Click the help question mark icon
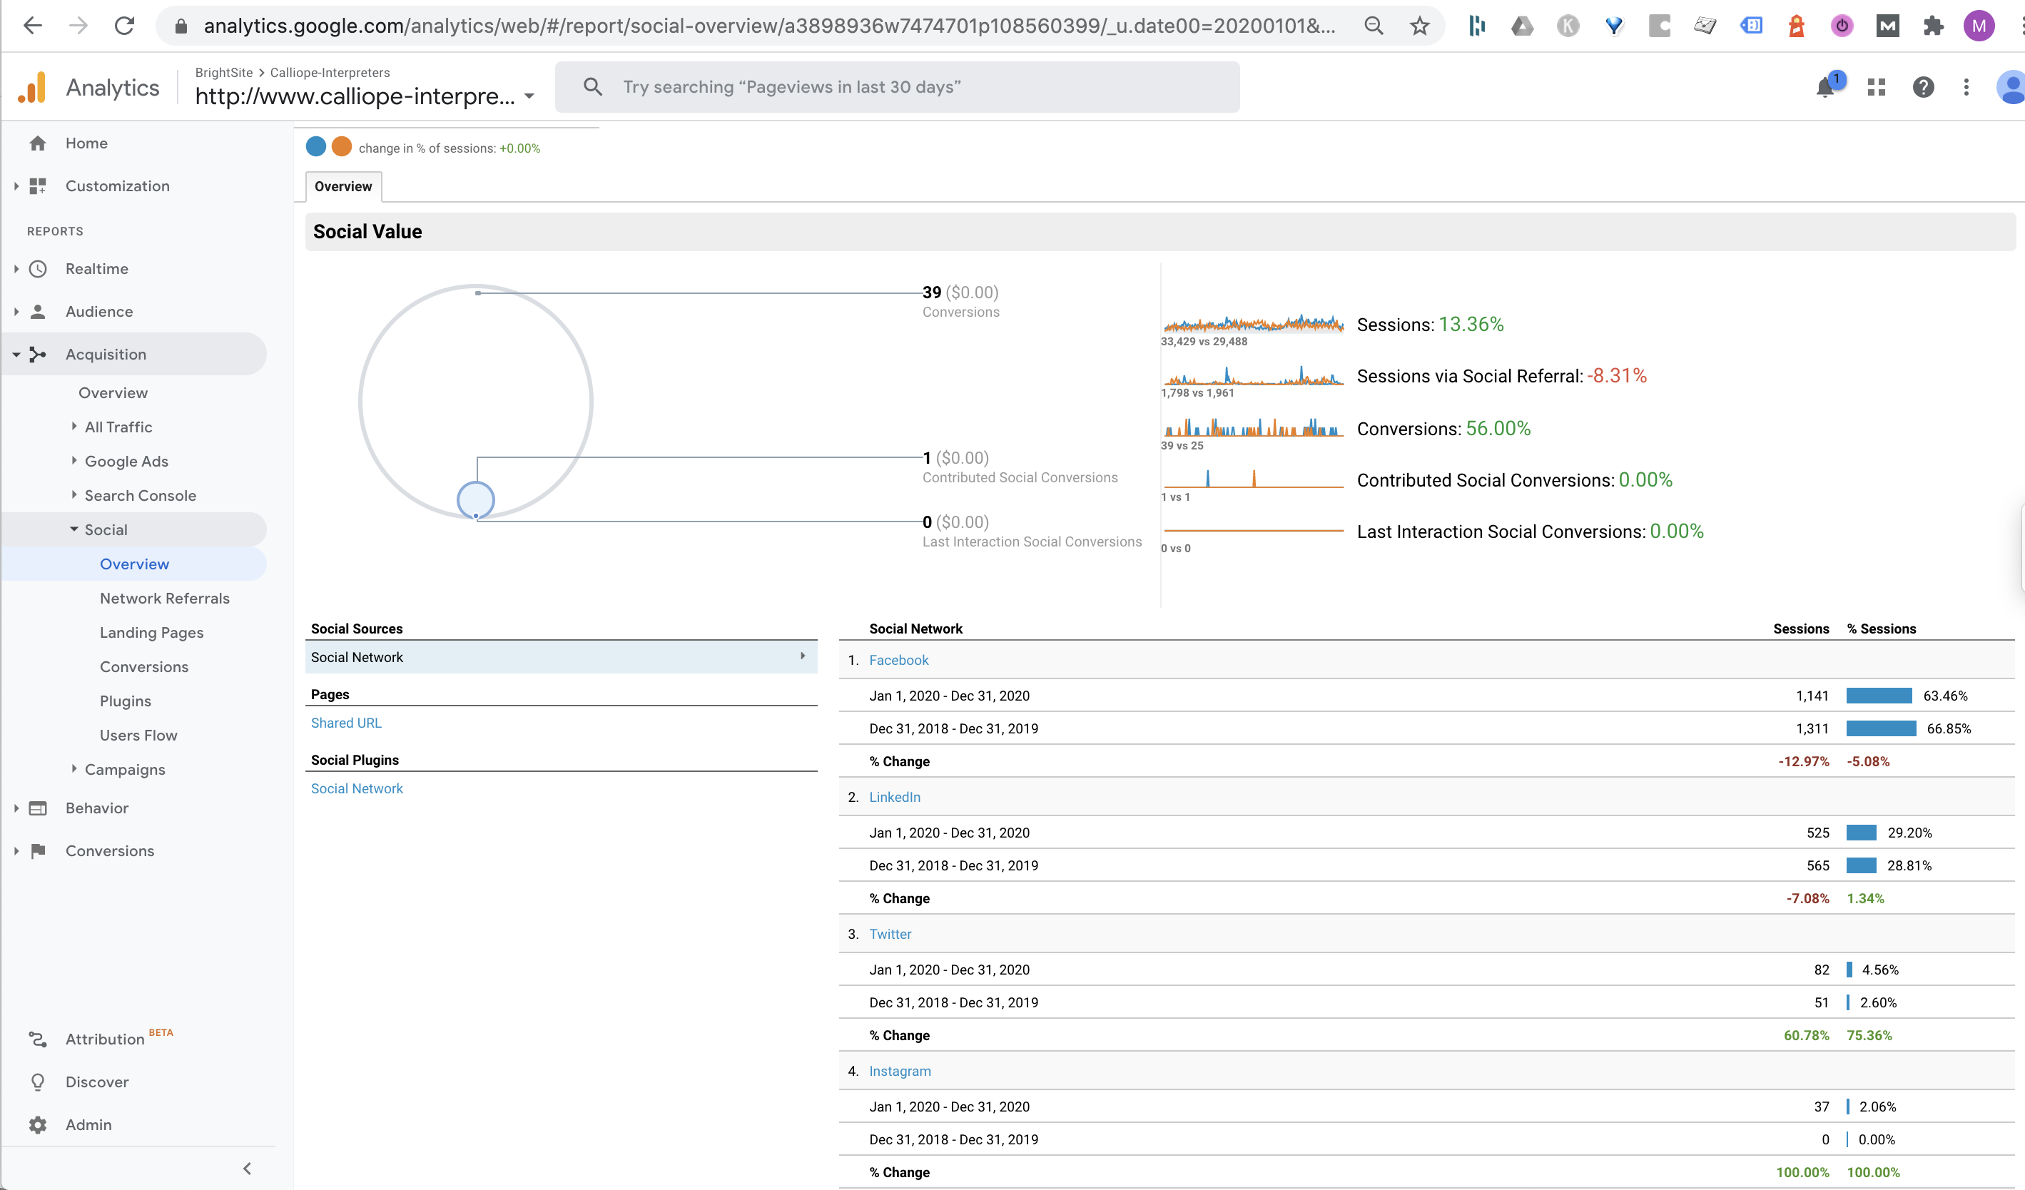 point(1923,88)
